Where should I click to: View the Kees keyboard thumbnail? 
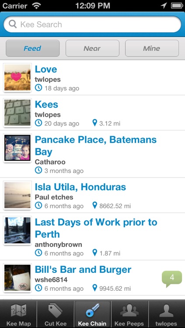(x=17, y=112)
